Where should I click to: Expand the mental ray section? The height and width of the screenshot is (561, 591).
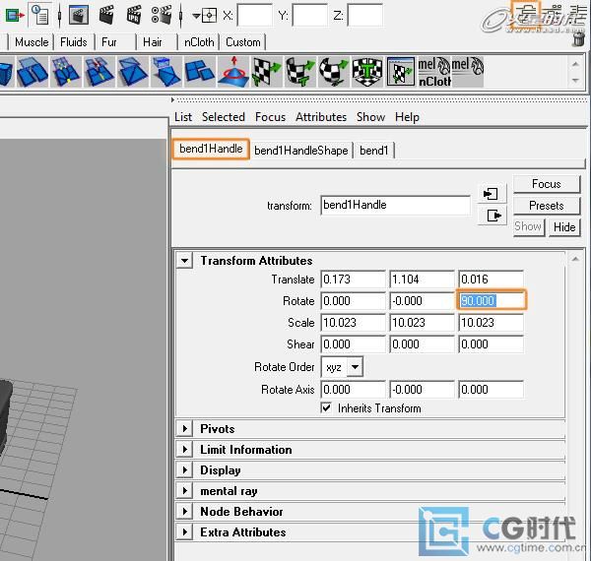[185, 490]
